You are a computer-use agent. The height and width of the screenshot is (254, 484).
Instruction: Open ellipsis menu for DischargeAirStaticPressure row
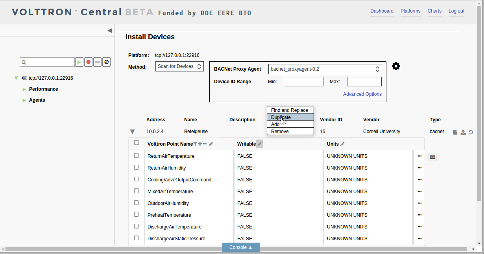(419, 239)
